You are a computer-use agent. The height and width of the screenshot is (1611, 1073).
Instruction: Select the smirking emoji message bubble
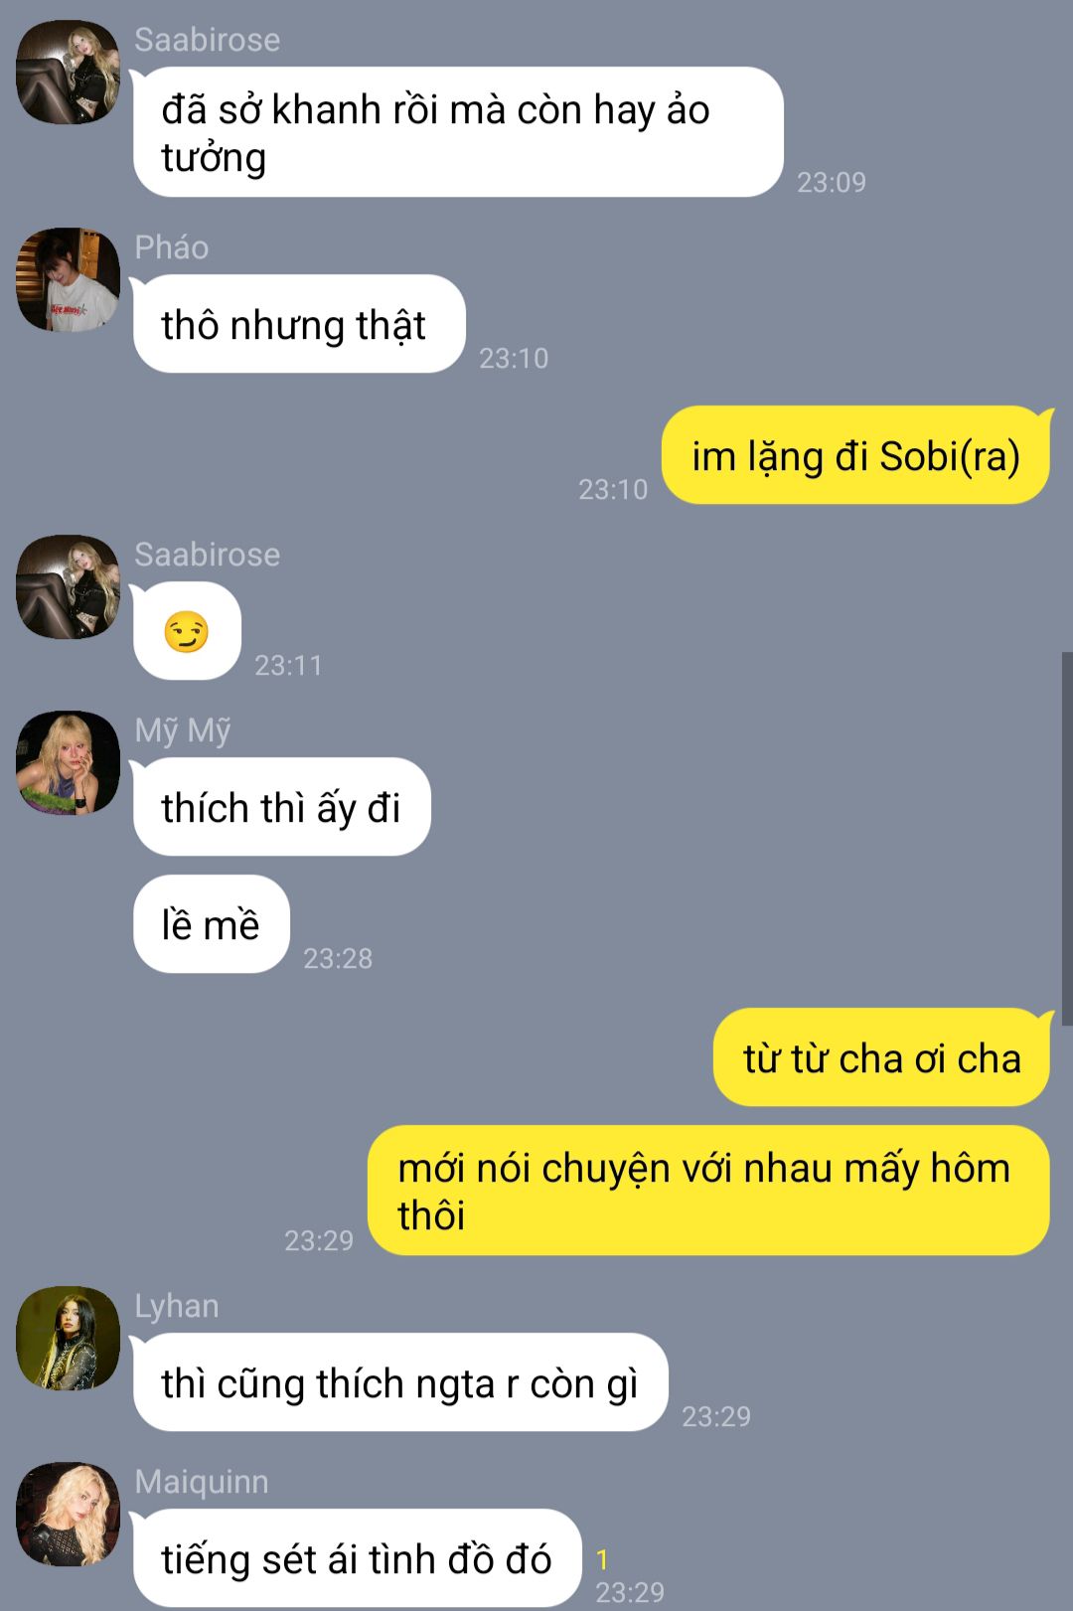point(187,631)
